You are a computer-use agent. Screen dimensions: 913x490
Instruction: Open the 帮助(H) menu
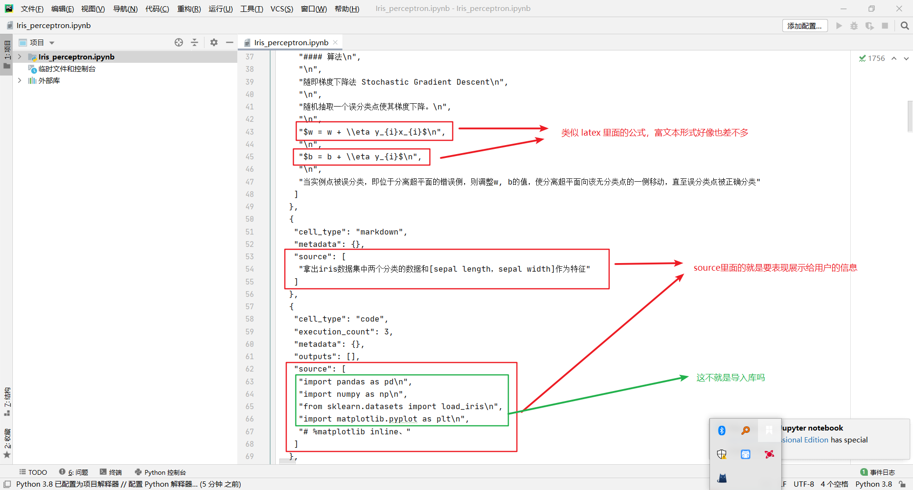click(x=347, y=9)
